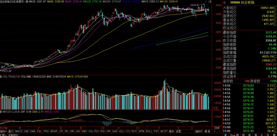
Task: Zoom out chart with the − button
Action: [x=220, y=131]
